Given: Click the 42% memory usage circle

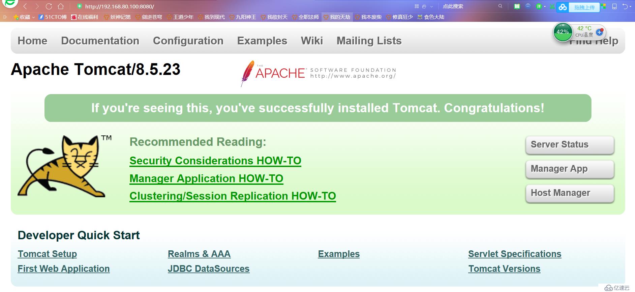Looking at the screenshot, I should pos(563,32).
